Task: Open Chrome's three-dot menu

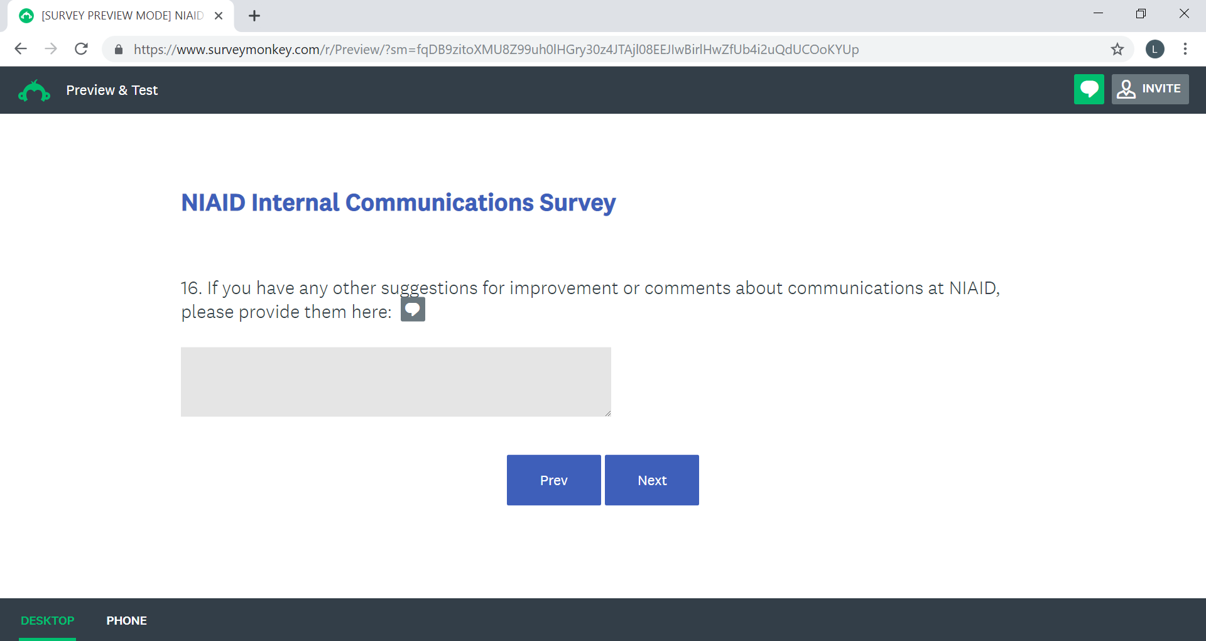Action: point(1185,49)
